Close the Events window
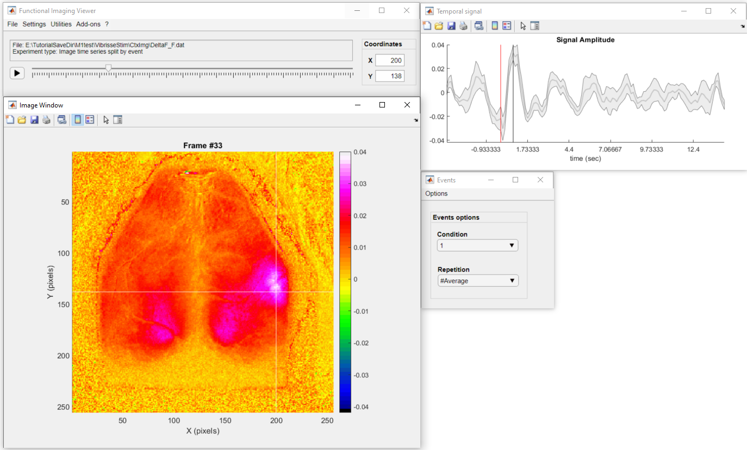The height and width of the screenshot is (450, 747). tap(540, 180)
